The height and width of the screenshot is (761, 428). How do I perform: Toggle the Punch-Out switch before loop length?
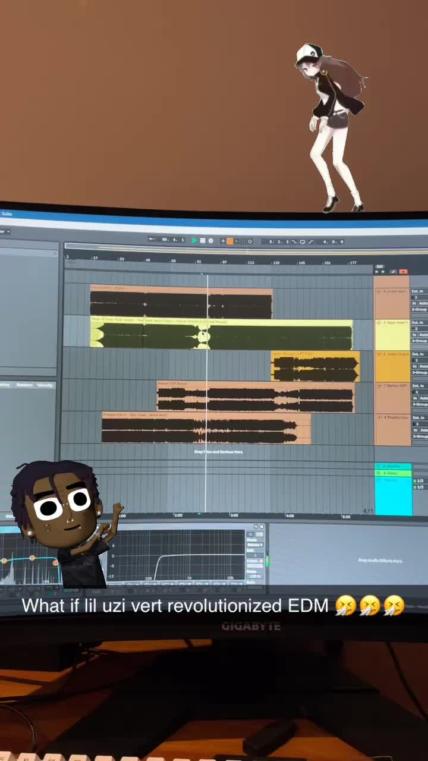tap(311, 242)
